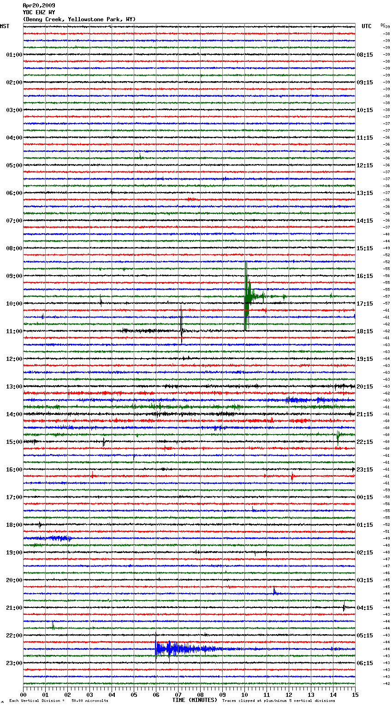The width and height of the screenshot is (392, 707).
Task: Select the 08:00 MST time label
Action: click(14, 248)
